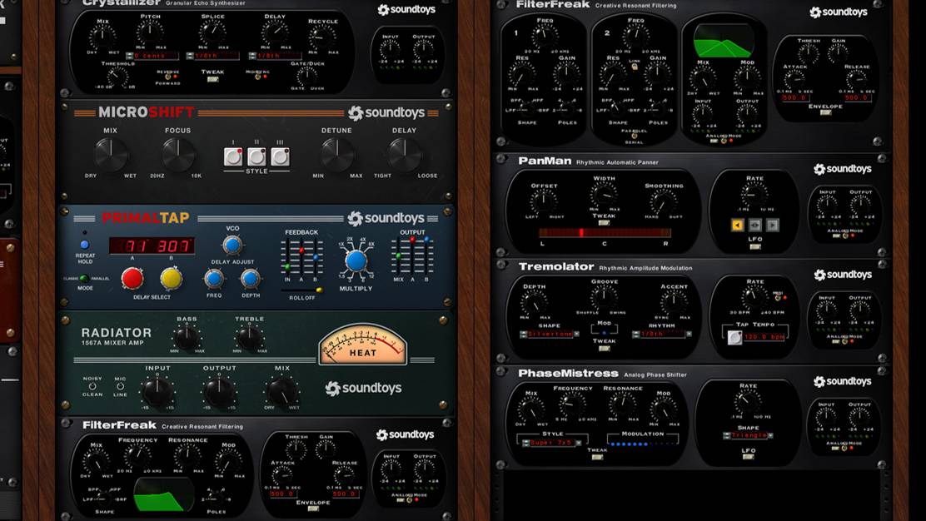926x521 pixels.
Task: Open the PanMan Tweak panel
Action: pyautogui.click(x=604, y=223)
